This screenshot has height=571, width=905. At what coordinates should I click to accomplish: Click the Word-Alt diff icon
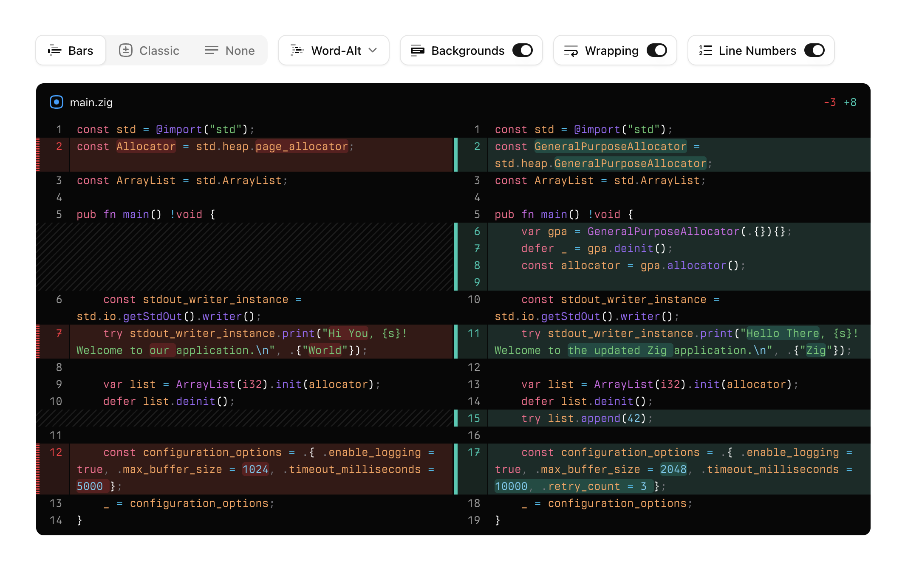(297, 51)
